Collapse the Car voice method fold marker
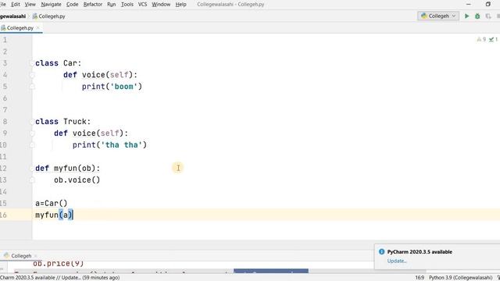 pos(32,75)
